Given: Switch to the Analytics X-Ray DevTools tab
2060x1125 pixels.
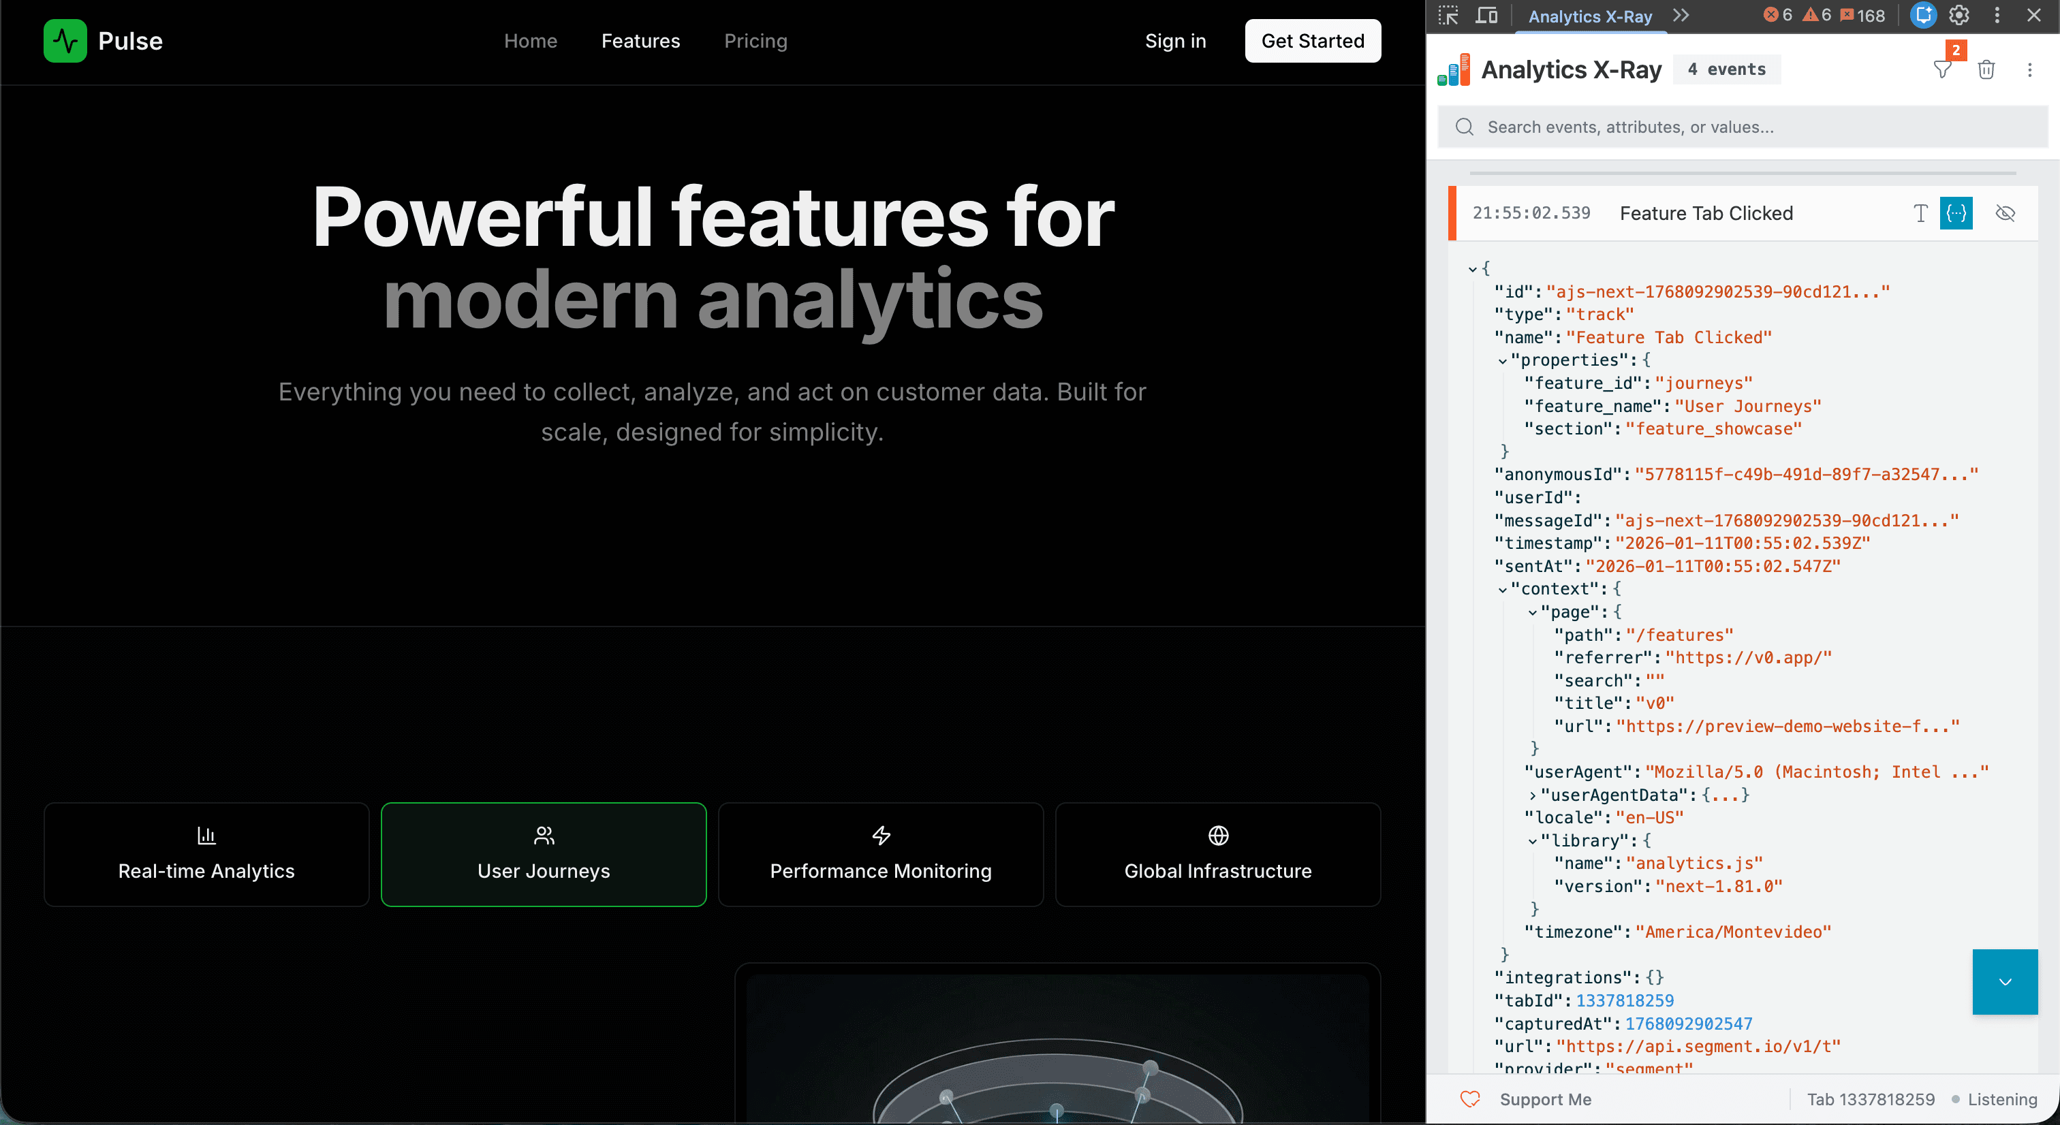Looking at the screenshot, I should click(1589, 15).
